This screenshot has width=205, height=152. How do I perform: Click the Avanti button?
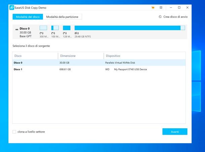(175, 132)
